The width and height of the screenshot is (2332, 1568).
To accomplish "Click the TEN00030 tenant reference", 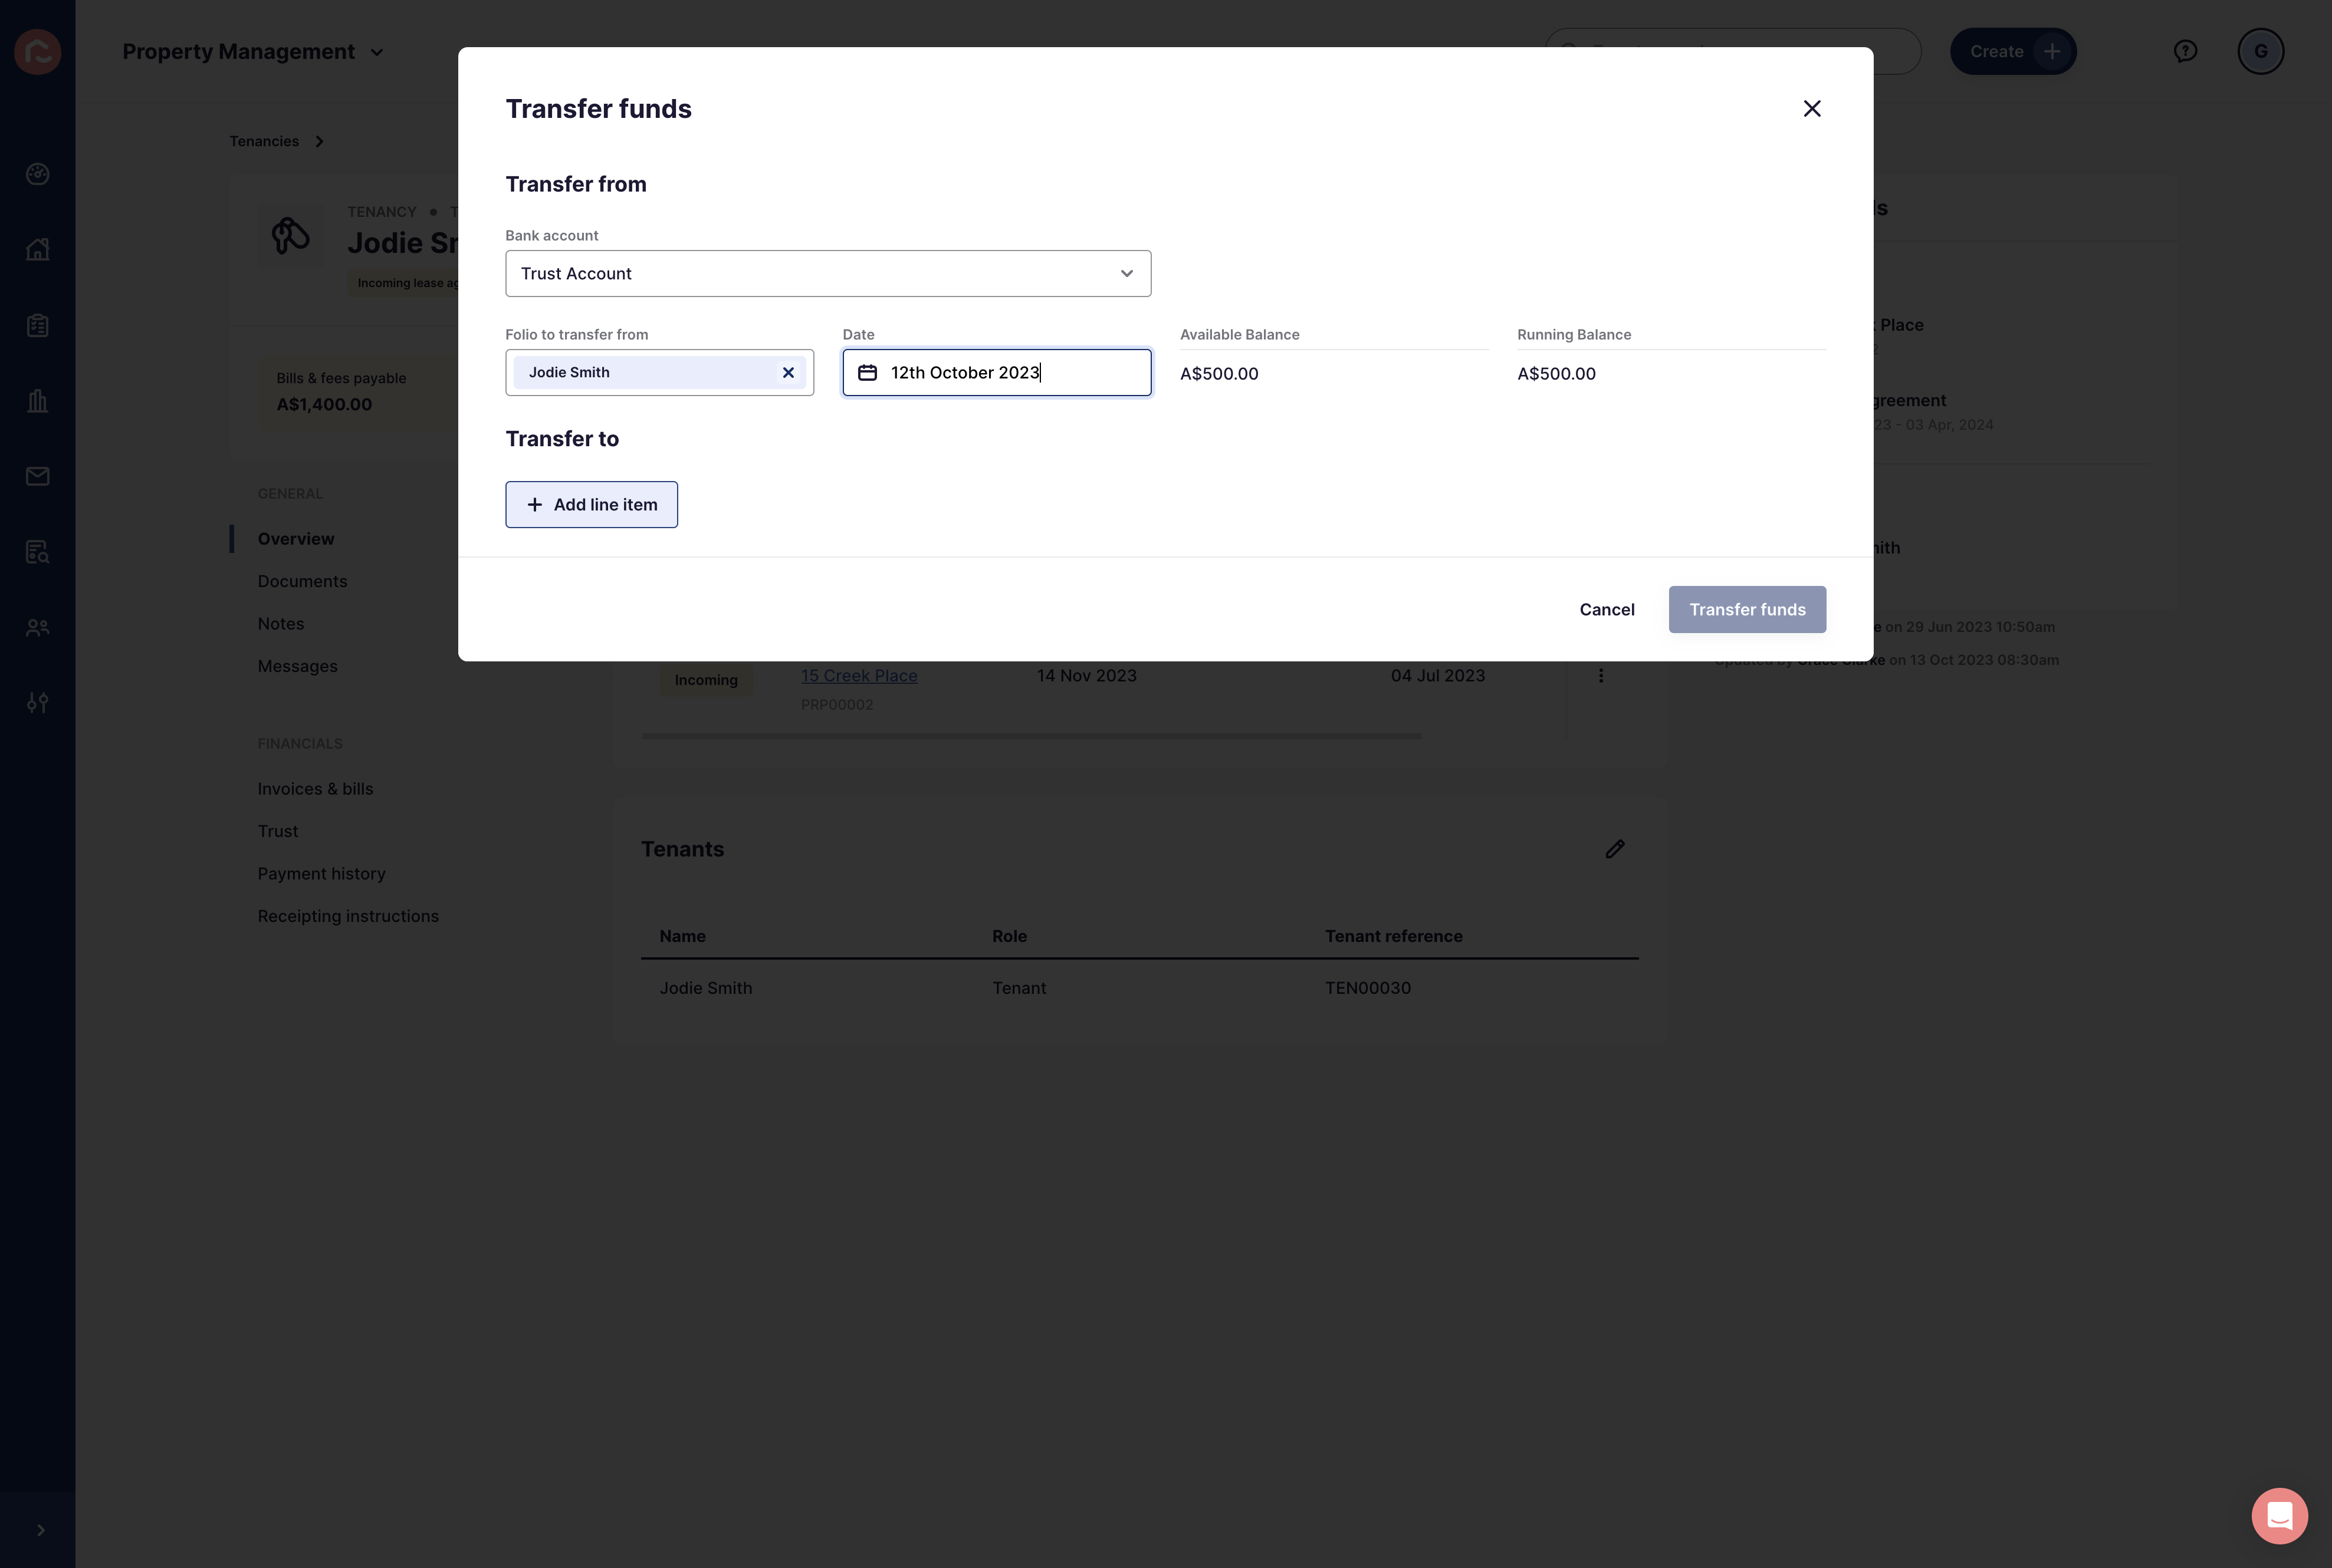I will pyautogui.click(x=1368, y=988).
